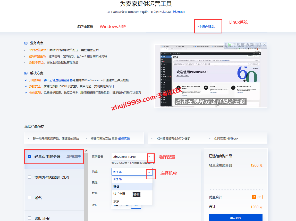Open the 腾讯云轻量应用服务器 link
Image resolution: width=296 pixels, height=221 pixels.
(x=58, y=80)
